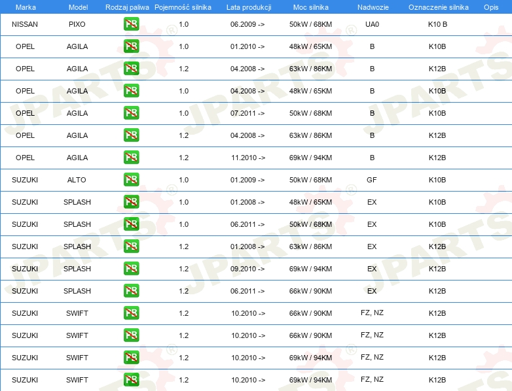
Task: Click AGILA in the 07.2011 row
Action: [77, 113]
